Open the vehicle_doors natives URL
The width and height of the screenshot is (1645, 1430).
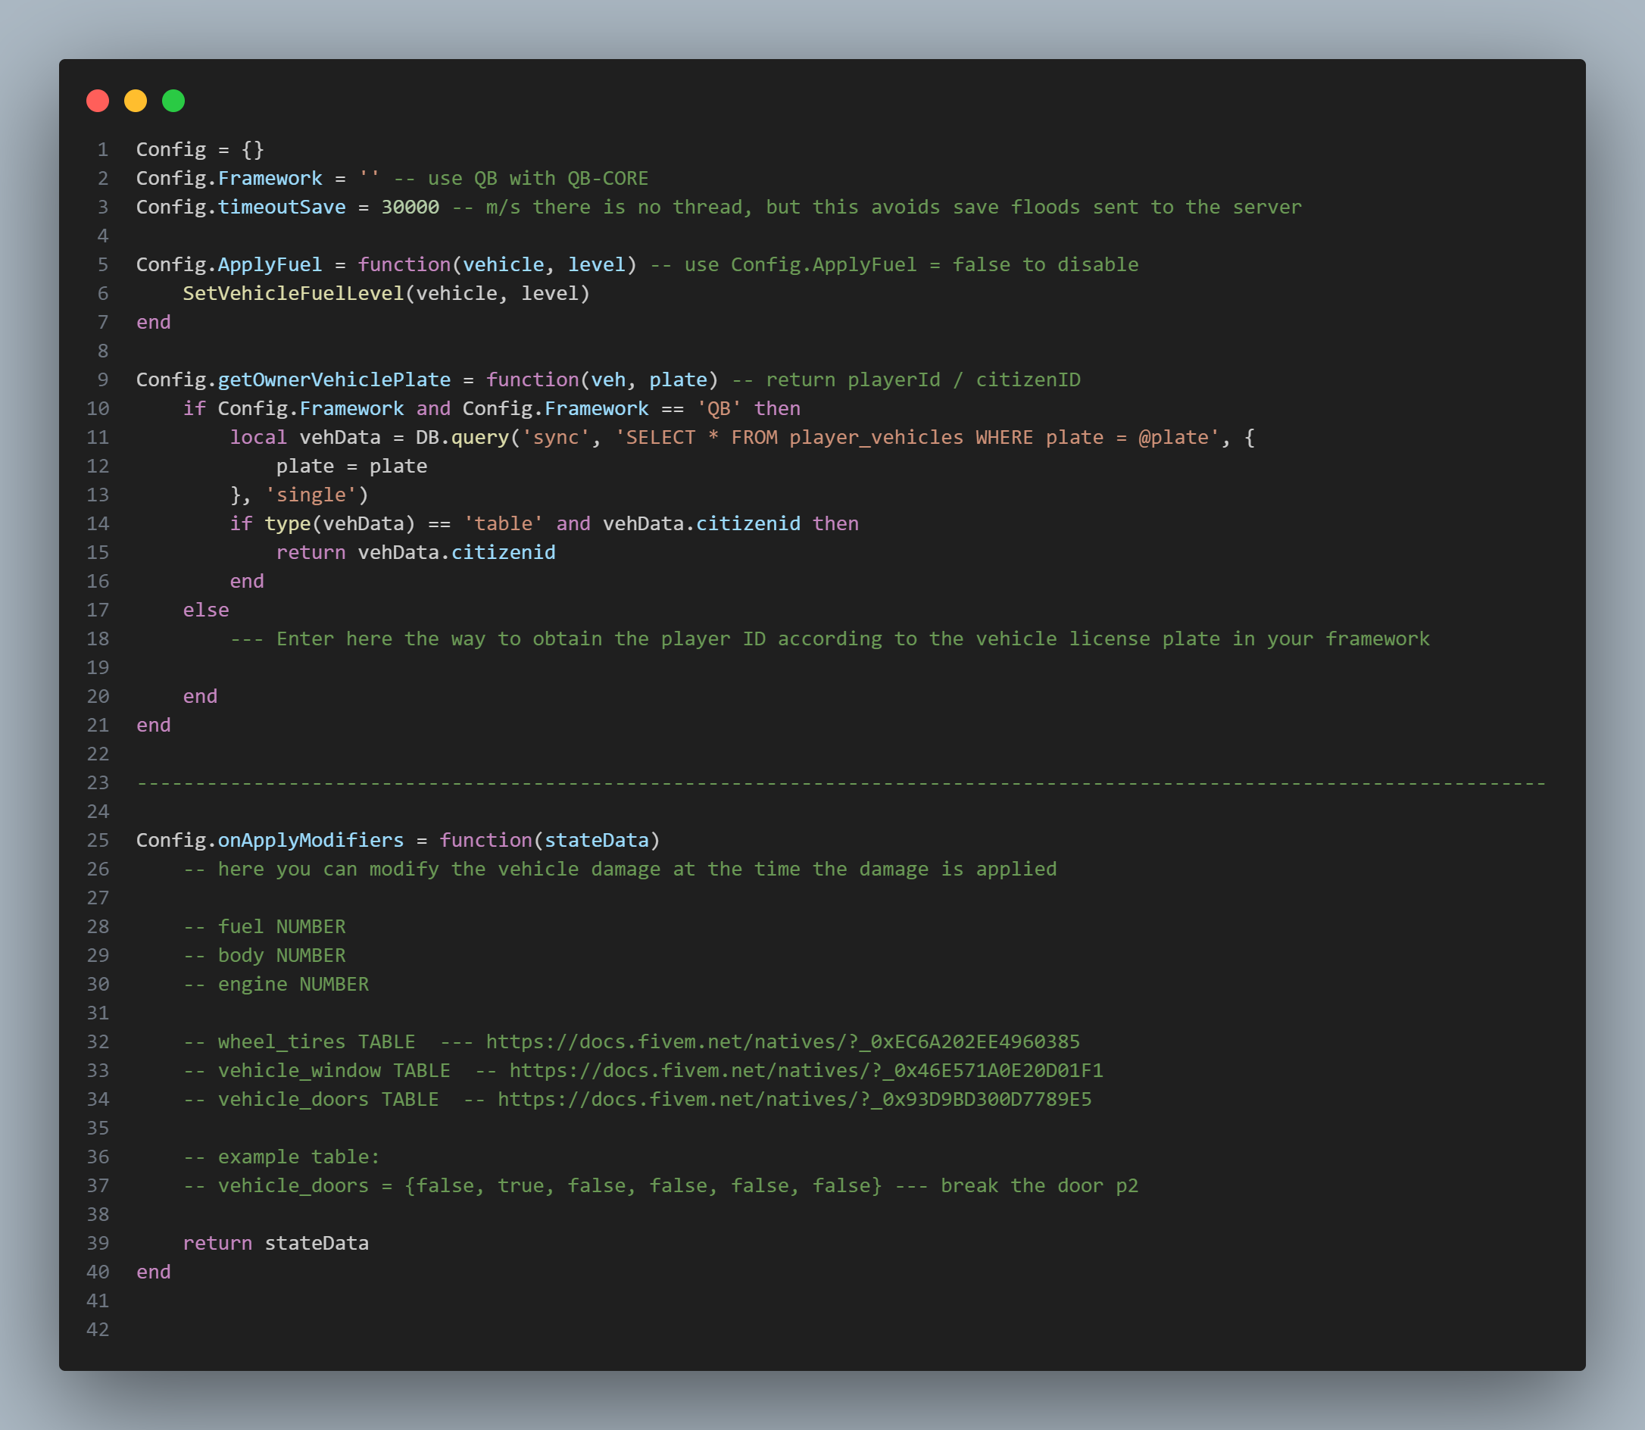794,1099
